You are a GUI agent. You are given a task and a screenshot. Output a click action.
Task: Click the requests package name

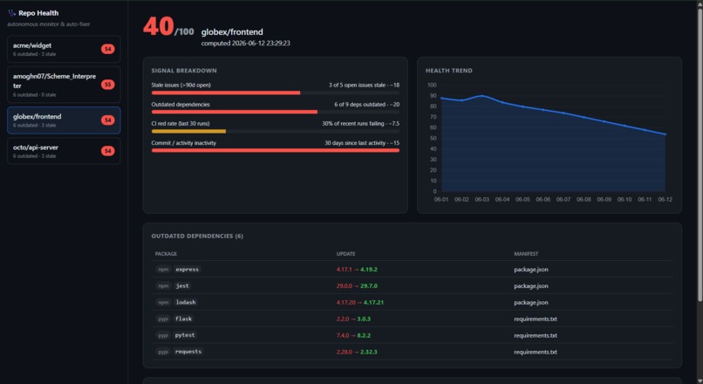pos(188,352)
